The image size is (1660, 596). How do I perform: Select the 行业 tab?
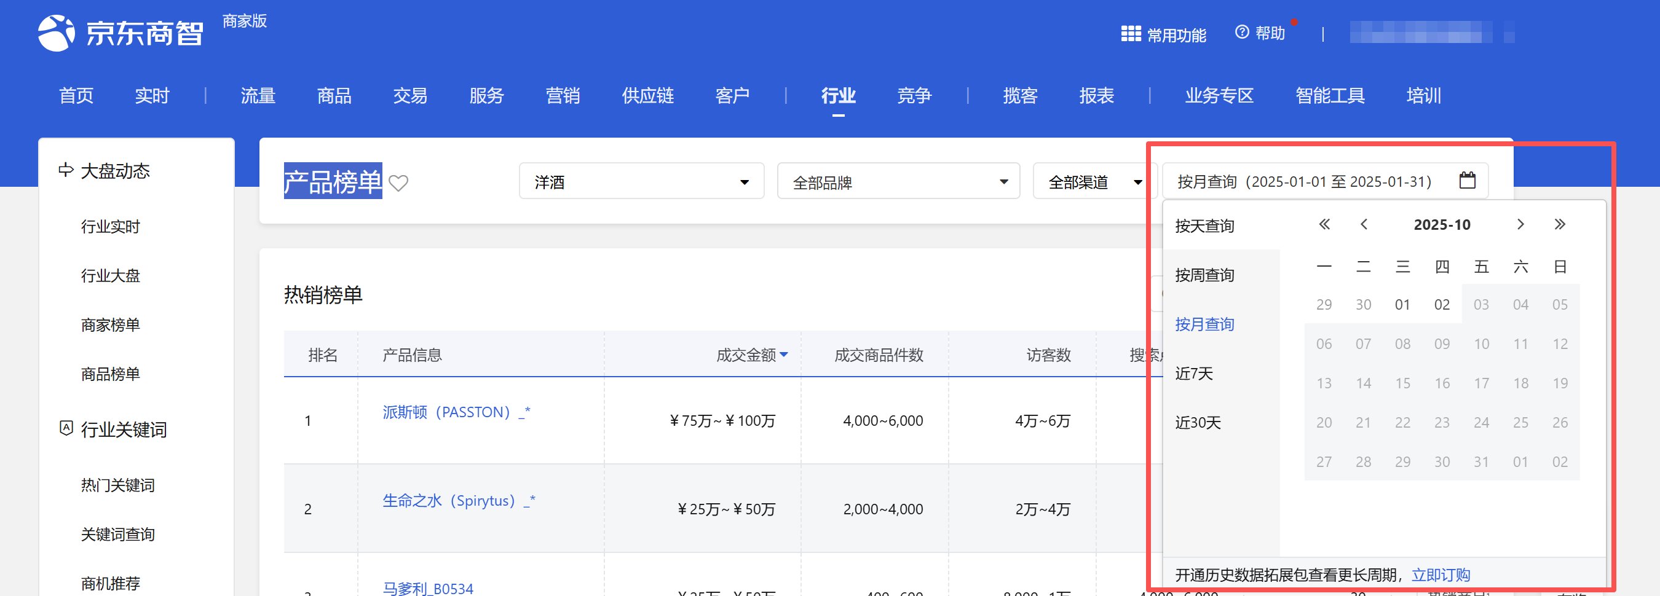point(839,96)
